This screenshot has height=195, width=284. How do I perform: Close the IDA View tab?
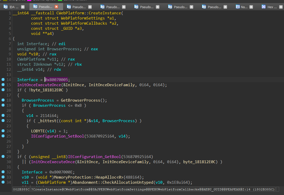point(23,7)
